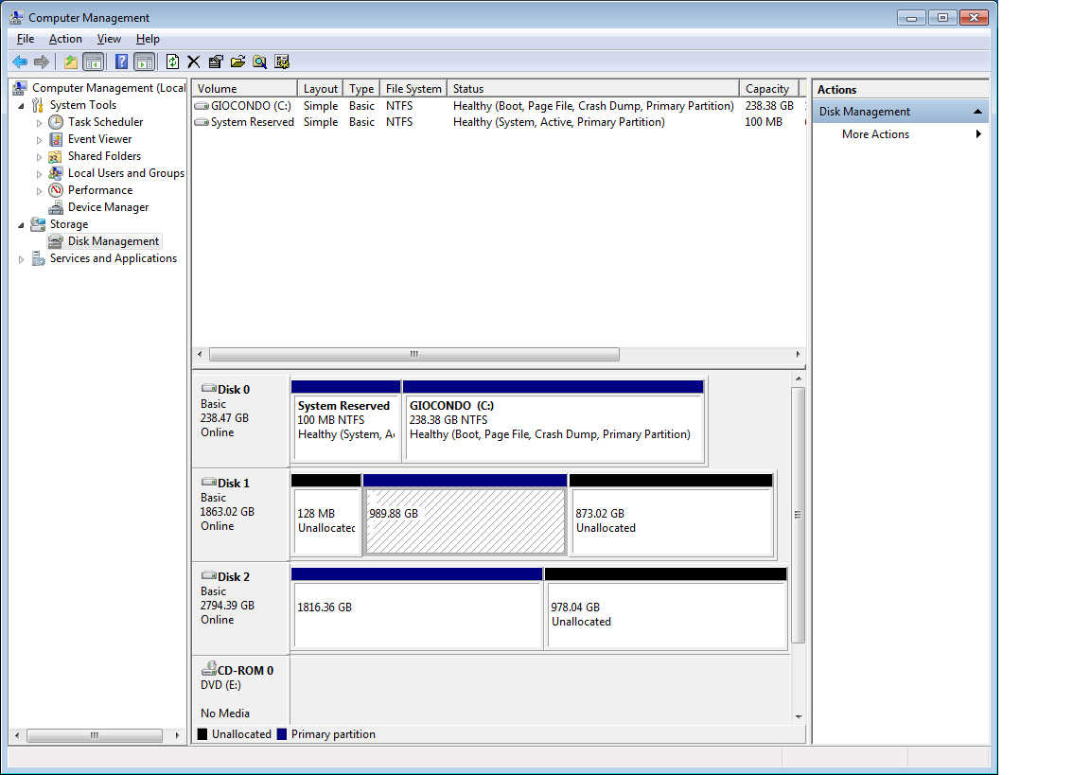Expand the Services and Applications node
The image size is (1090, 775).
22,258
